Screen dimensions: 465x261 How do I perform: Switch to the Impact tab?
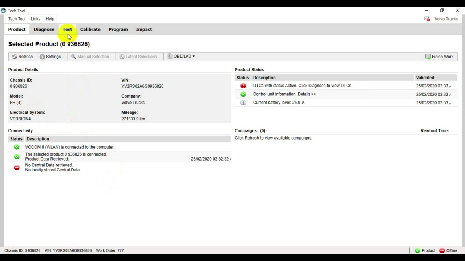(144, 29)
